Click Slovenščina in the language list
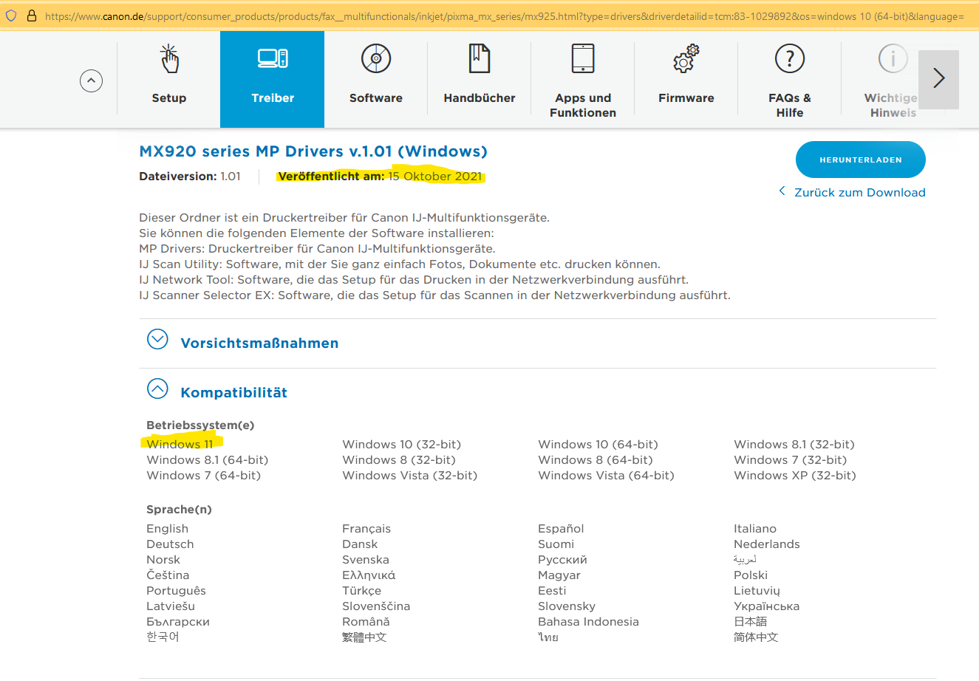Image resolution: width=979 pixels, height=681 pixels. point(376,606)
